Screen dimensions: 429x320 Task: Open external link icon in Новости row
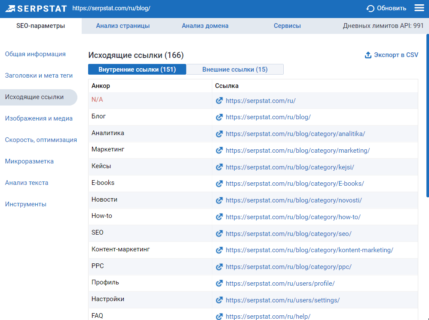tap(219, 200)
